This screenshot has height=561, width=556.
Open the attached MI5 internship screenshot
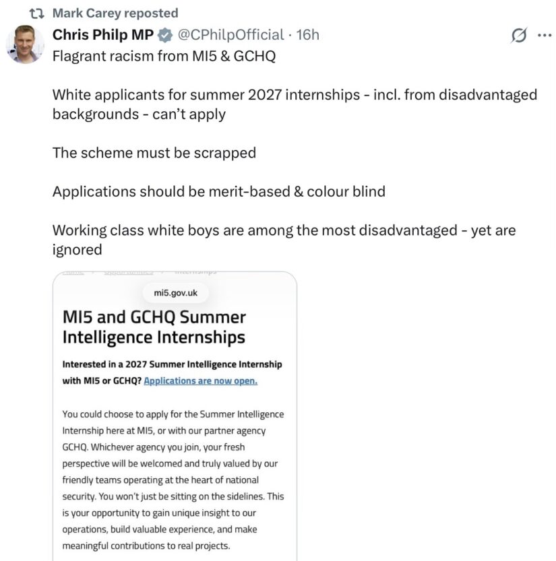pyautogui.click(x=175, y=416)
